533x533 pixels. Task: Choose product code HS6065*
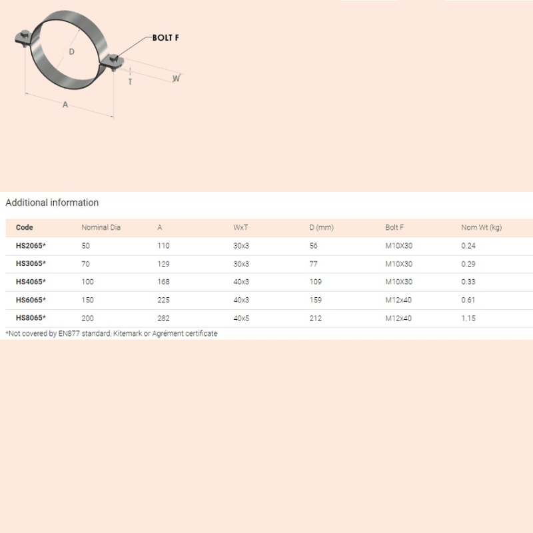click(x=31, y=300)
